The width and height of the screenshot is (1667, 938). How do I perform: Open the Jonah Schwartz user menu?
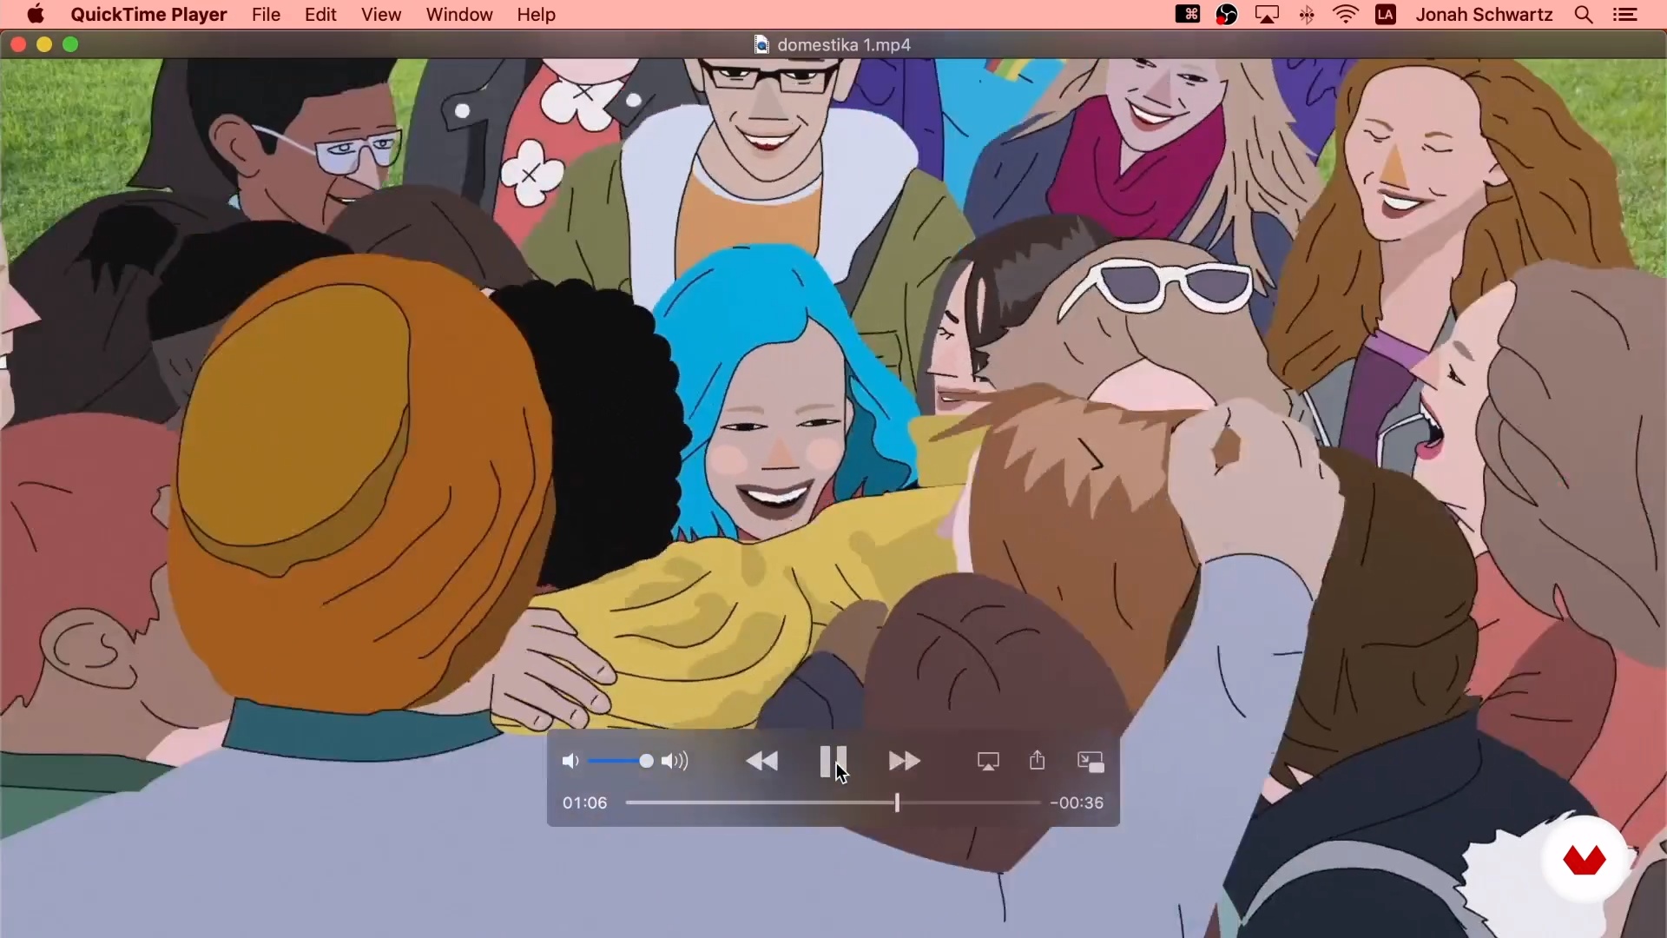coord(1484,15)
